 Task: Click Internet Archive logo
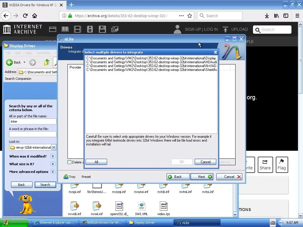[x=22, y=29]
